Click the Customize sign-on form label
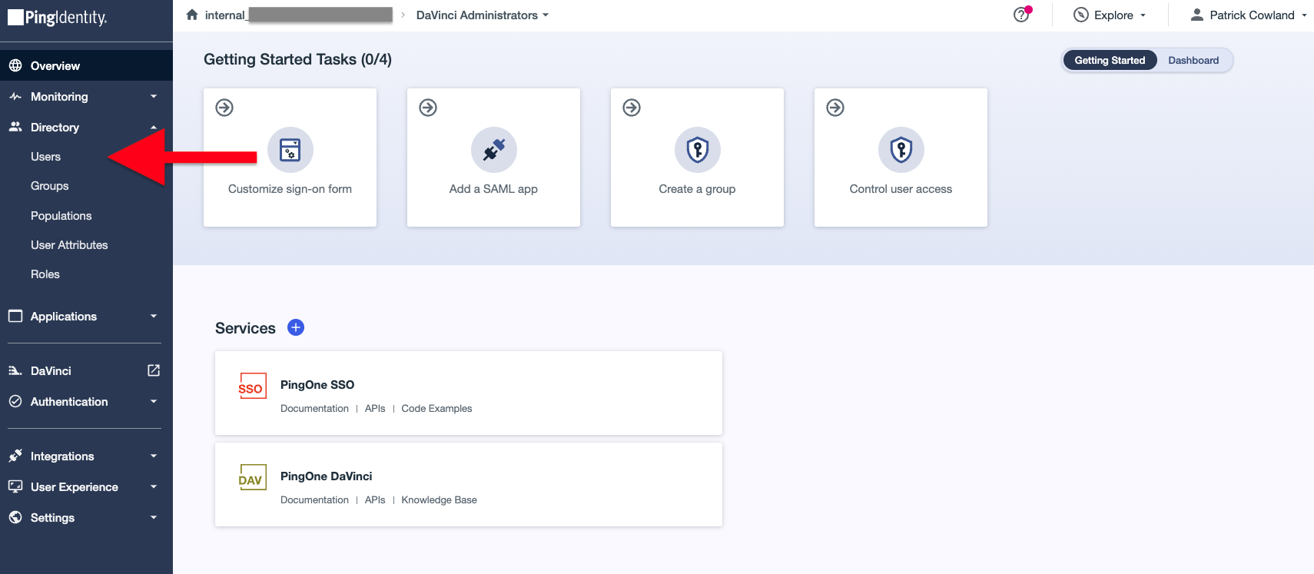The image size is (1314, 574). pos(290,189)
